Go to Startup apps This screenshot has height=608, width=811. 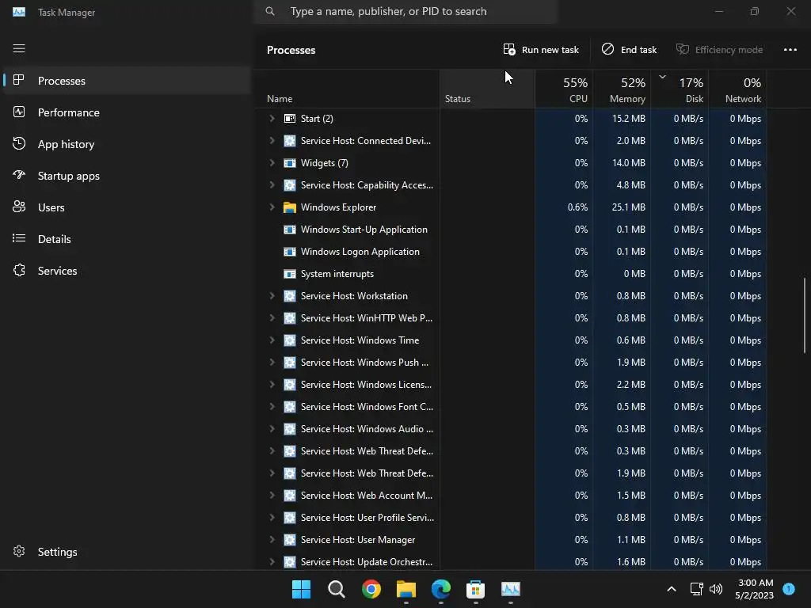click(126, 176)
